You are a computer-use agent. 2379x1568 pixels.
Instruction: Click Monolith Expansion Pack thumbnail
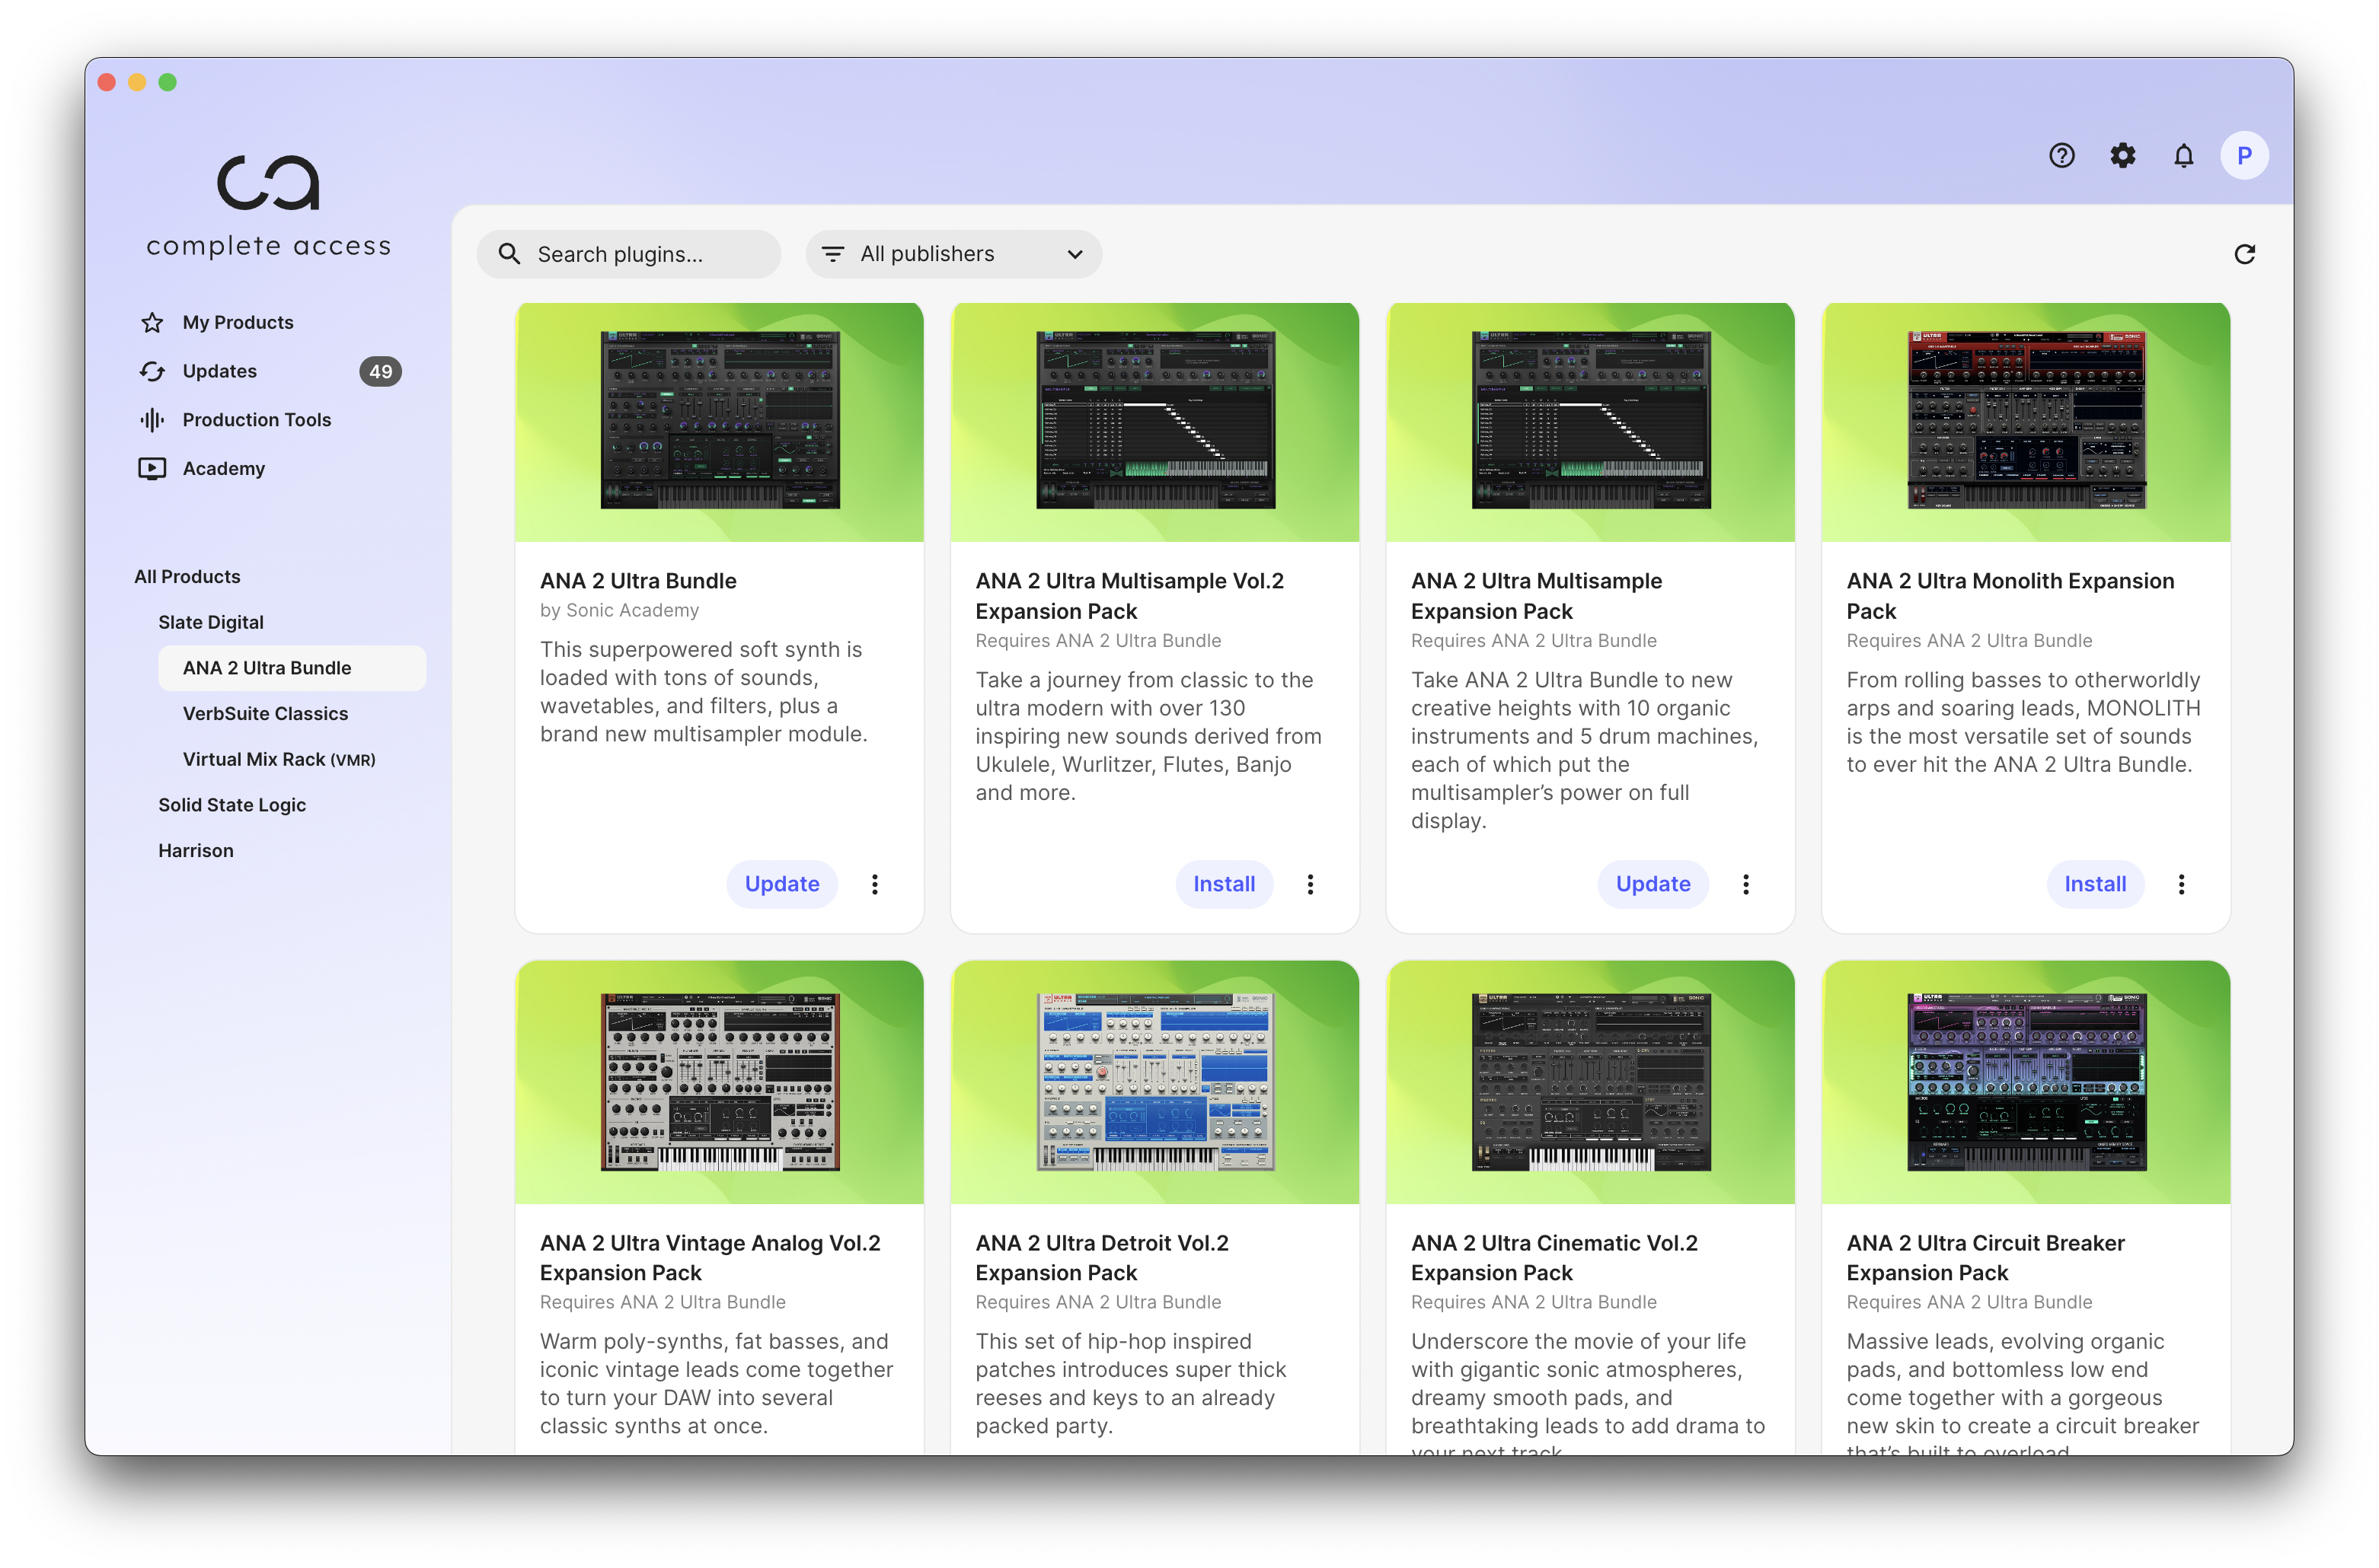(x=2026, y=421)
